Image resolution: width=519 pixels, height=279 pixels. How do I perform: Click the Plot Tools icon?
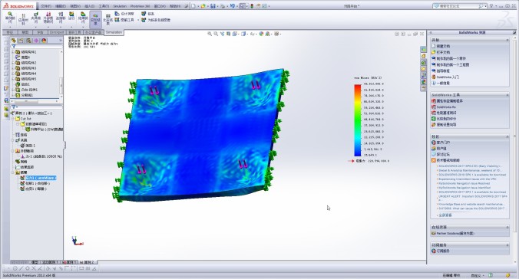tap(117, 20)
